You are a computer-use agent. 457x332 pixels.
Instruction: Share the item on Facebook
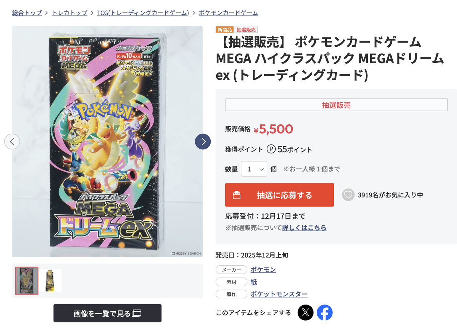325,312
